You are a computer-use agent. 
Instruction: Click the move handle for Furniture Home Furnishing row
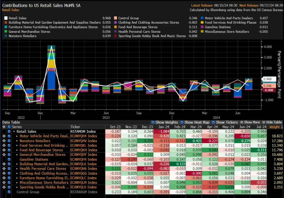point(4,178)
